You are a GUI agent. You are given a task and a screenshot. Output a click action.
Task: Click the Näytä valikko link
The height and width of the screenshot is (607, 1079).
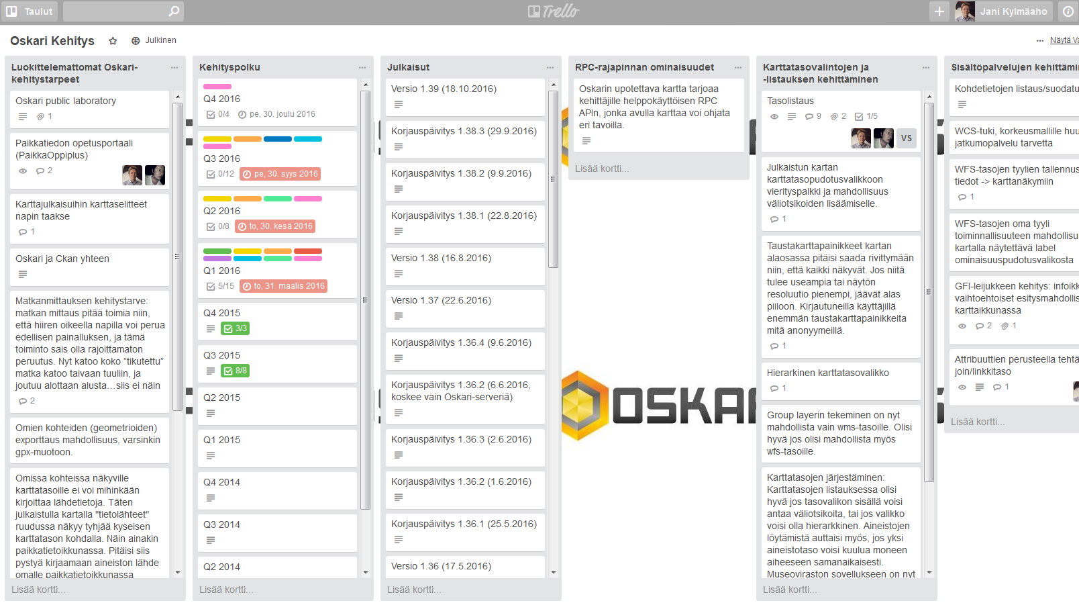(1064, 40)
